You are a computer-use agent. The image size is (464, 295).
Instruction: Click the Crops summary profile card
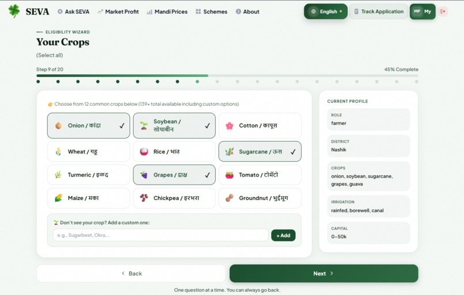tap(368, 176)
